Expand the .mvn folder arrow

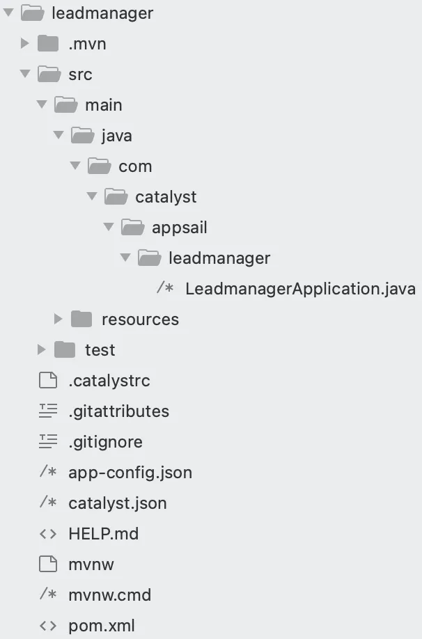coord(25,44)
